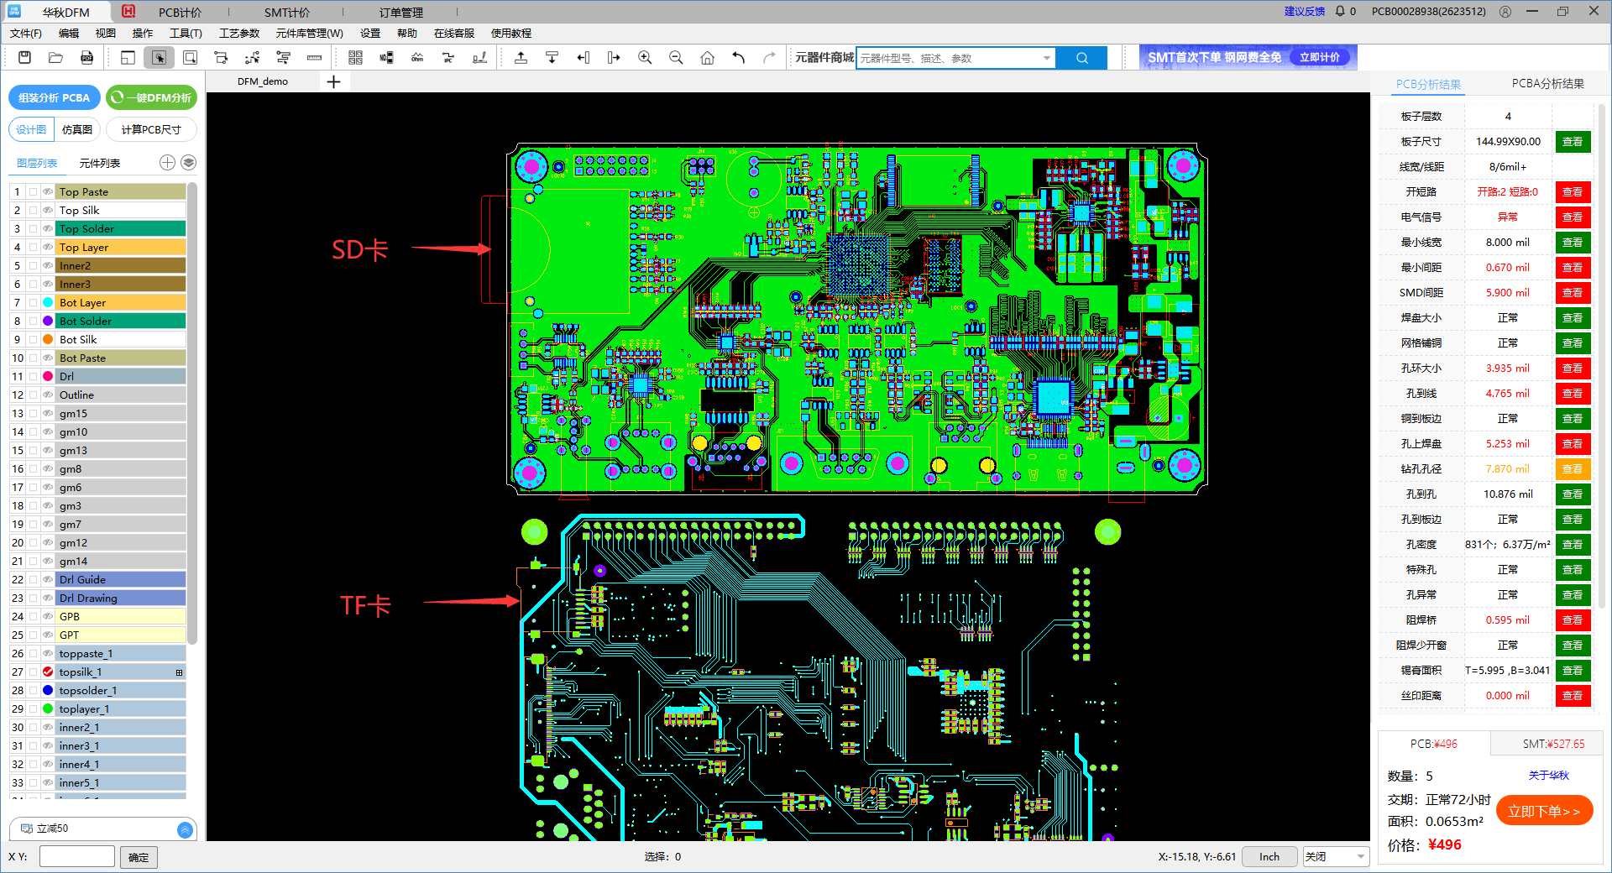Click the Inch unit toggle in status bar

1269,856
